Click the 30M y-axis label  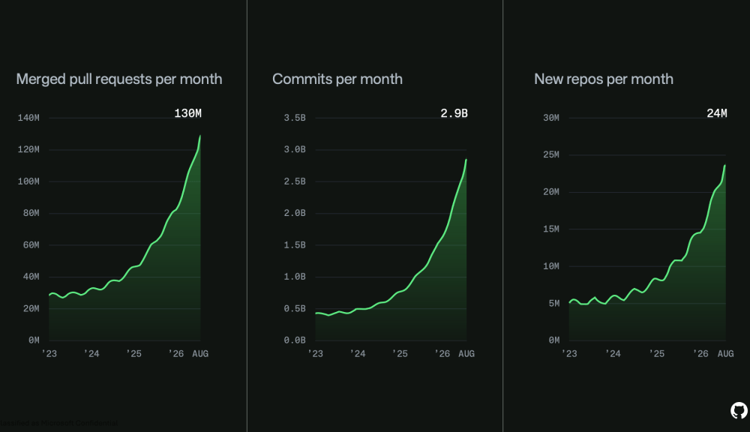[x=551, y=118]
